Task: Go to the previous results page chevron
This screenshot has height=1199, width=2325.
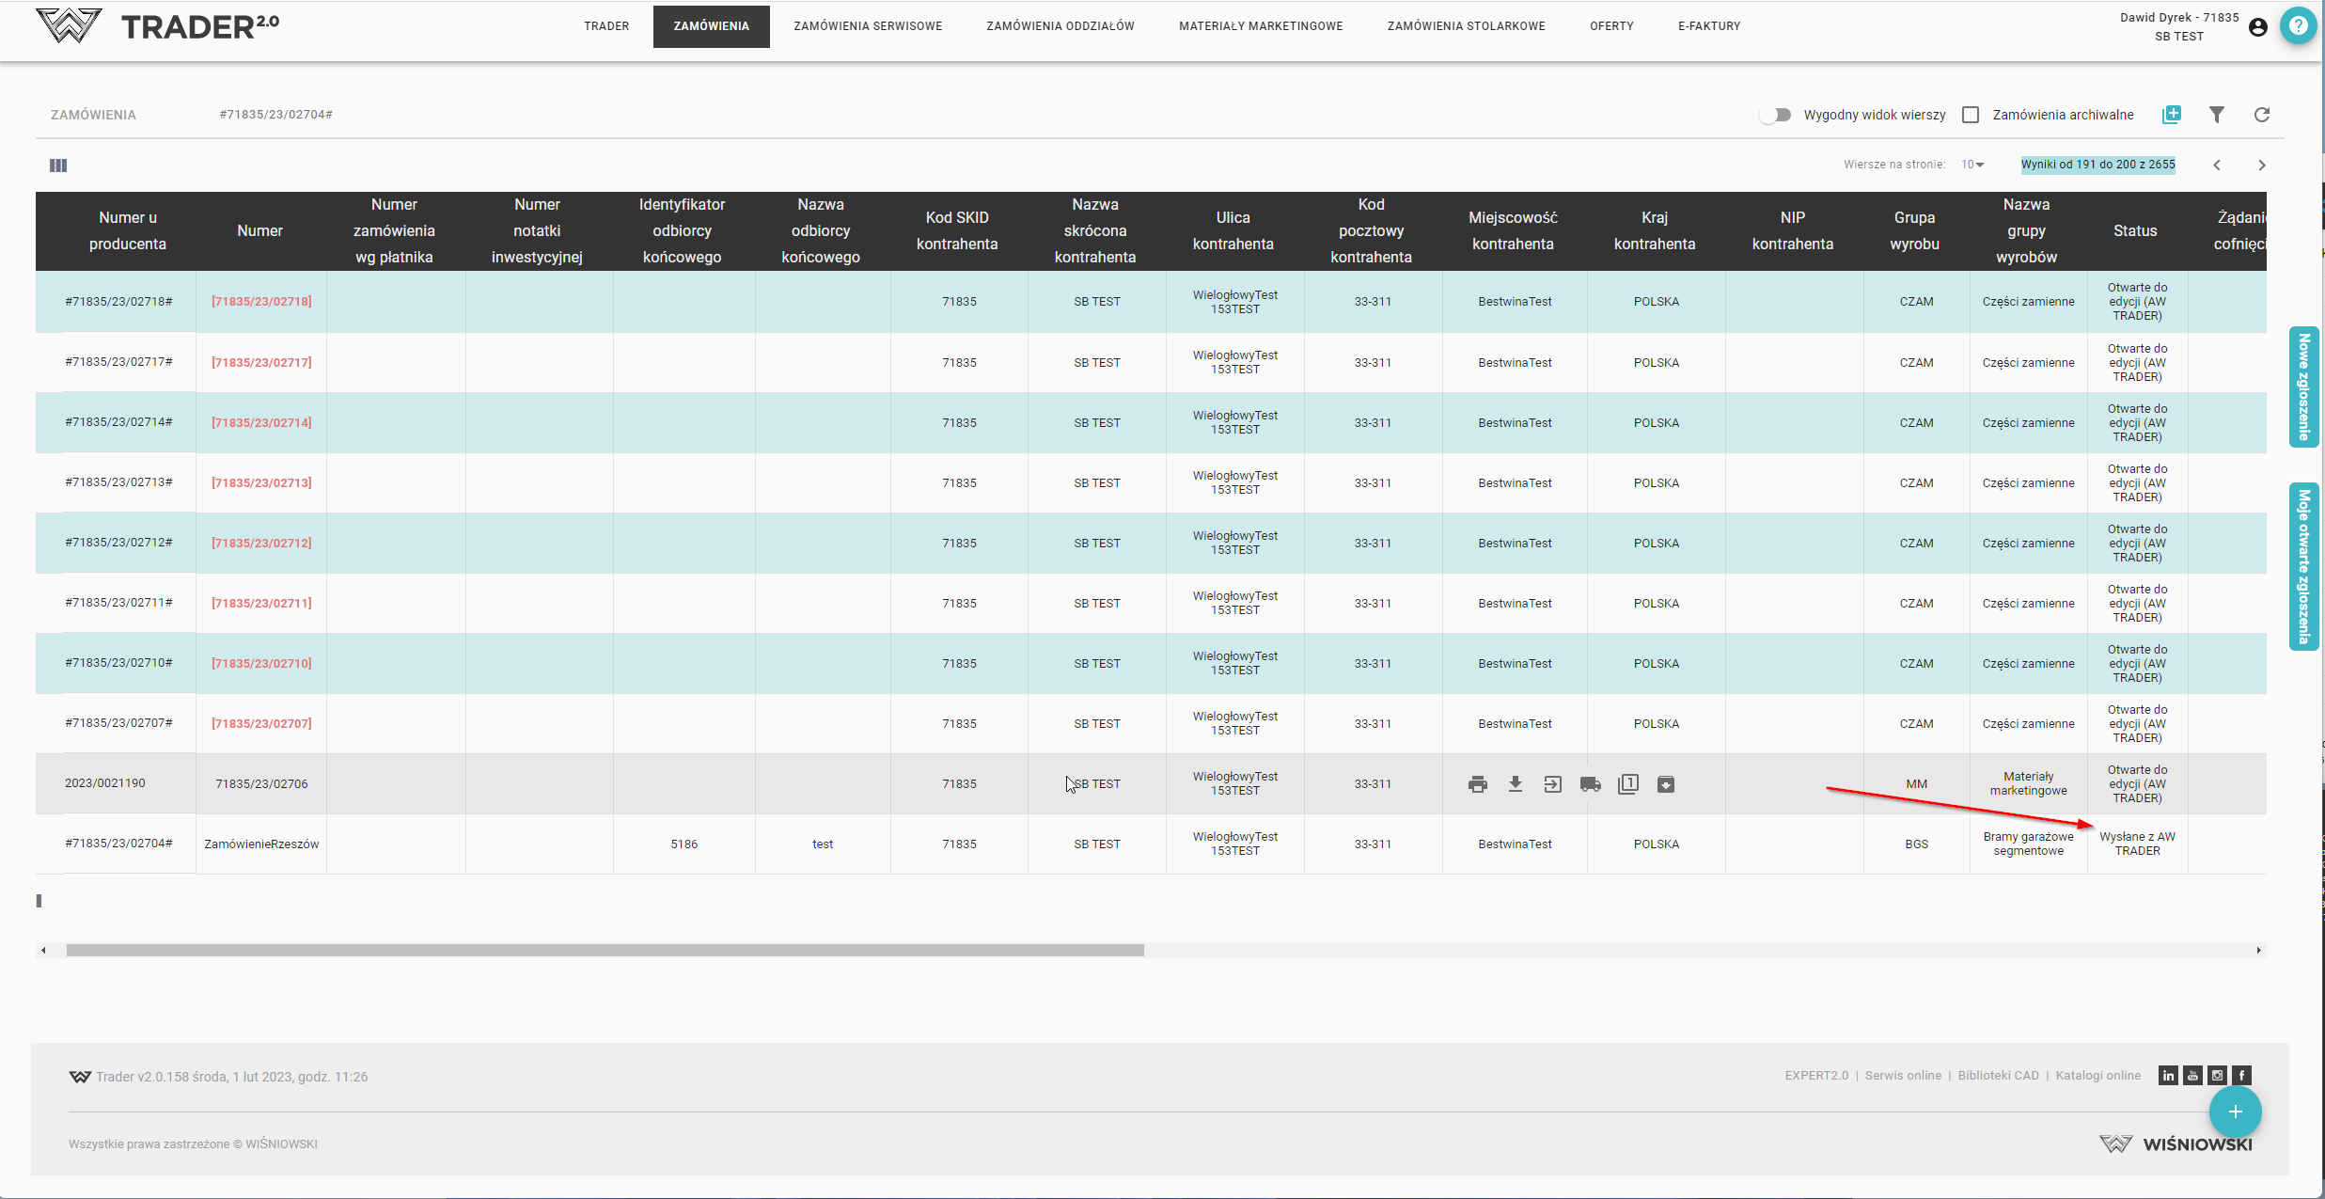Action: pyautogui.click(x=2216, y=165)
